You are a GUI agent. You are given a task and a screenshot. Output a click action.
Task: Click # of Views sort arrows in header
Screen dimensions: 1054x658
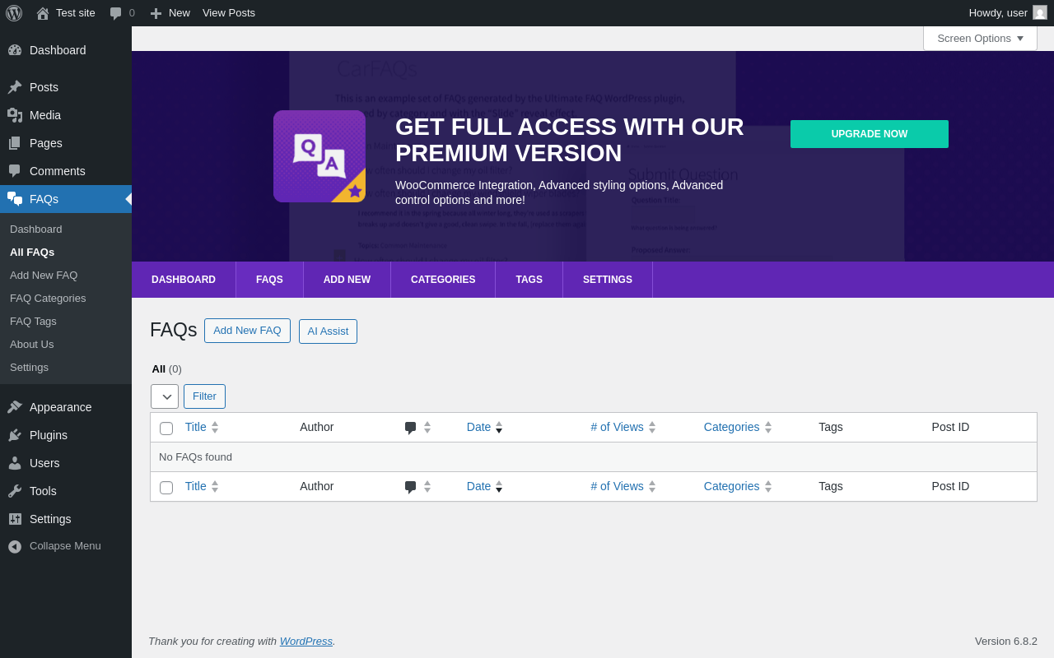coord(652,428)
